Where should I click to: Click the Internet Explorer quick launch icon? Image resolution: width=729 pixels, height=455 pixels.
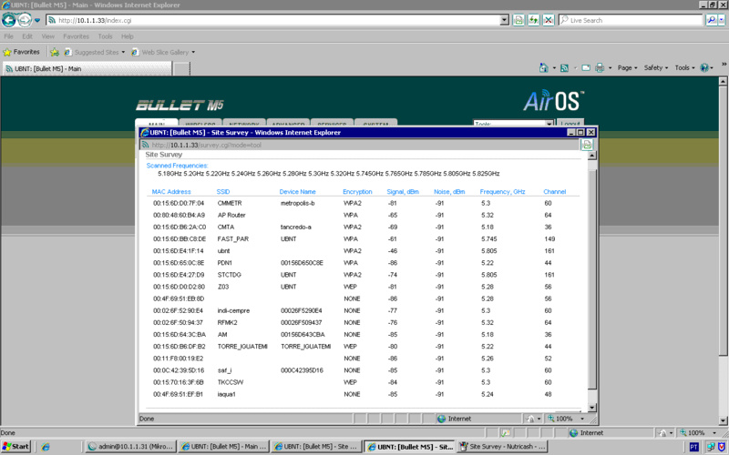click(45, 447)
